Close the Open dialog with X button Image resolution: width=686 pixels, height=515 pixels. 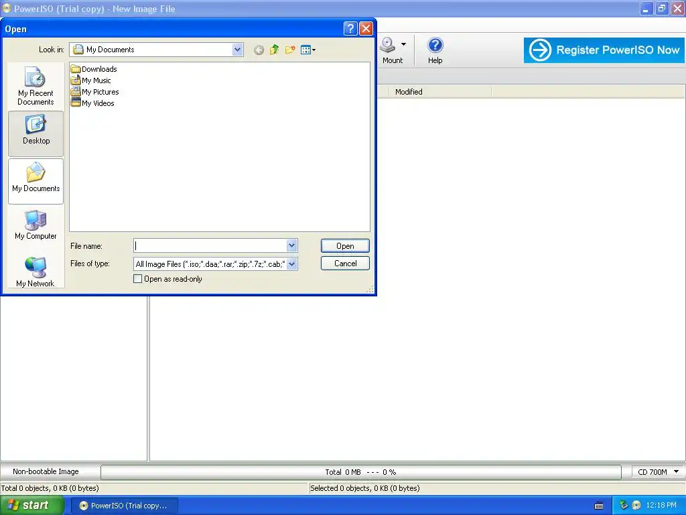[x=366, y=29]
